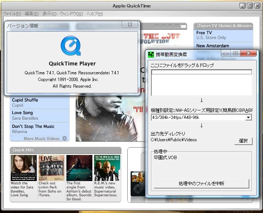Click the New Amsterdam link

[x=213, y=46]
